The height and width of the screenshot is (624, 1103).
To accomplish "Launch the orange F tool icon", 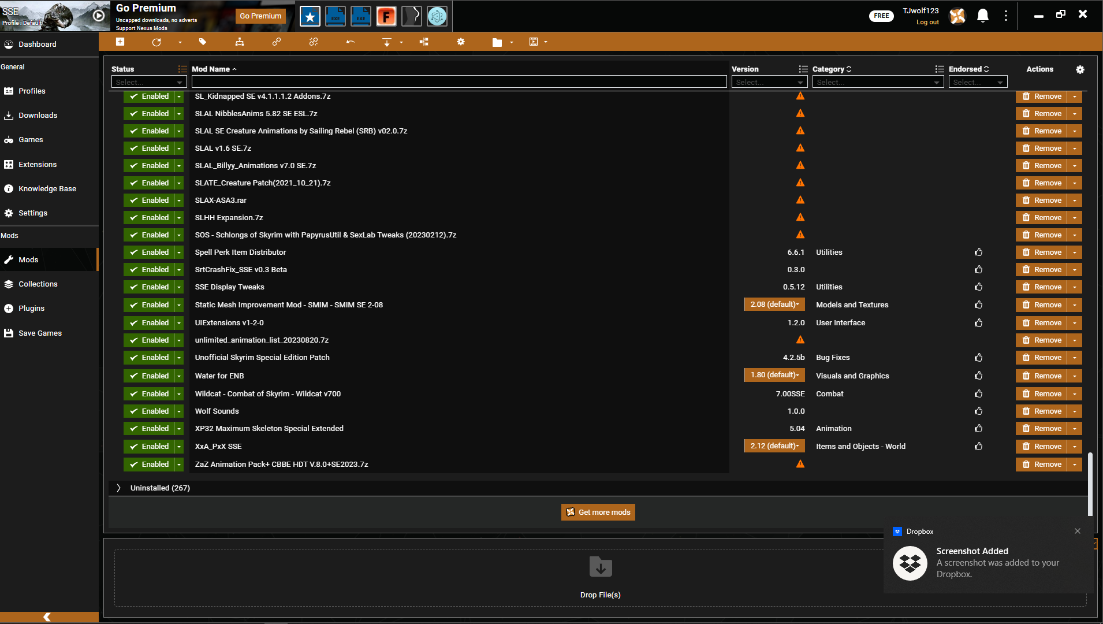I will click(386, 16).
